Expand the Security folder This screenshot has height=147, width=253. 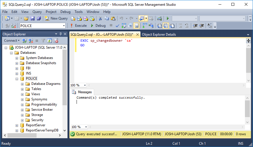coord(22,120)
